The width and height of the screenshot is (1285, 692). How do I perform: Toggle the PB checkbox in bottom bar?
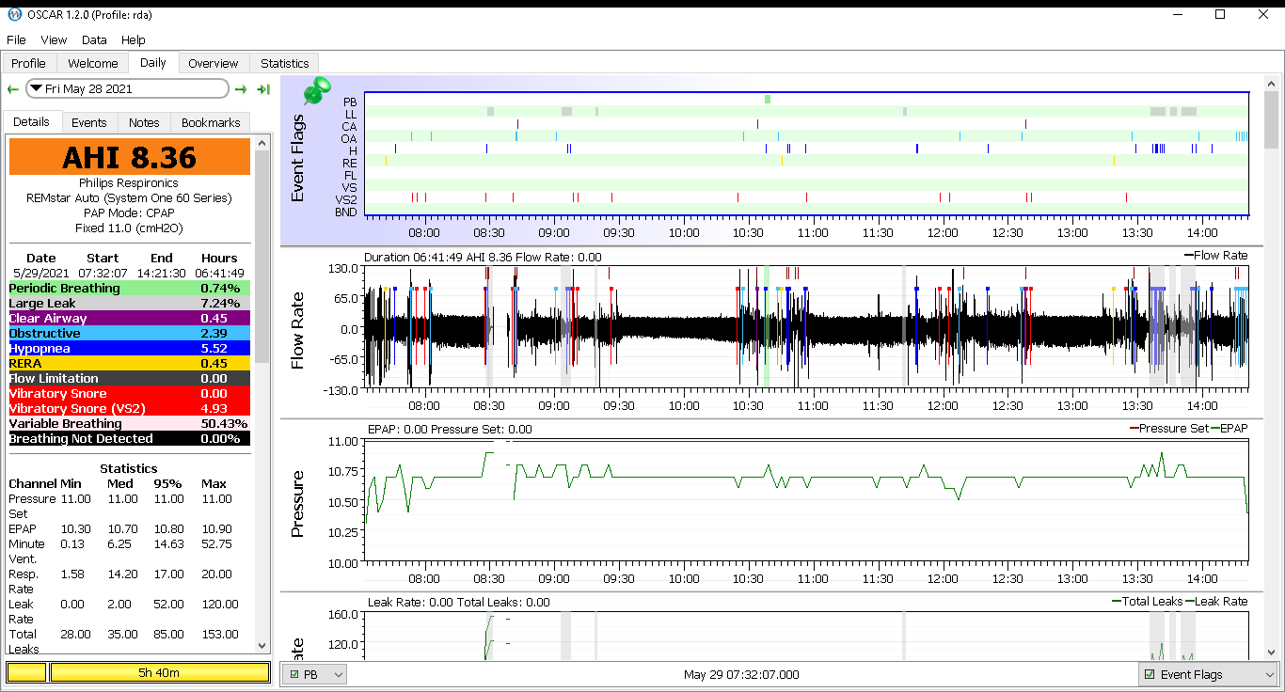click(x=295, y=675)
